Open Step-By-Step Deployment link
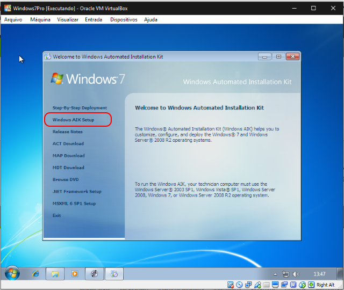The height and width of the screenshot is (290, 344). (x=80, y=108)
